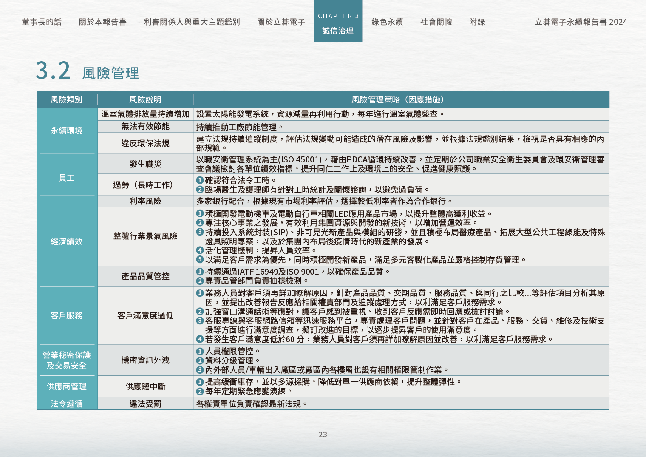Viewport: 646px width, 457px height.
Task: Click the 立碁電子永續報告書 2024 title
Action: (581, 22)
